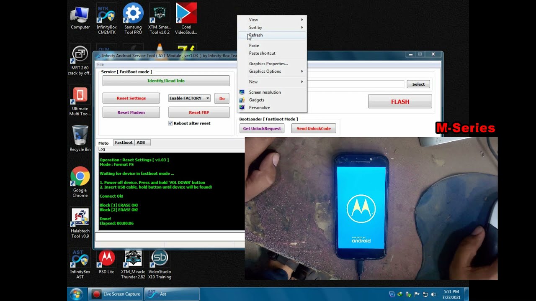This screenshot has width=536, height=301.
Task: Toggle Reboot after reset checkbox
Action: [170, 123]
